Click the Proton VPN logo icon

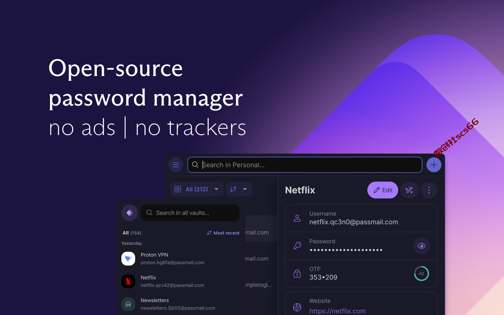tap(128, 259)
